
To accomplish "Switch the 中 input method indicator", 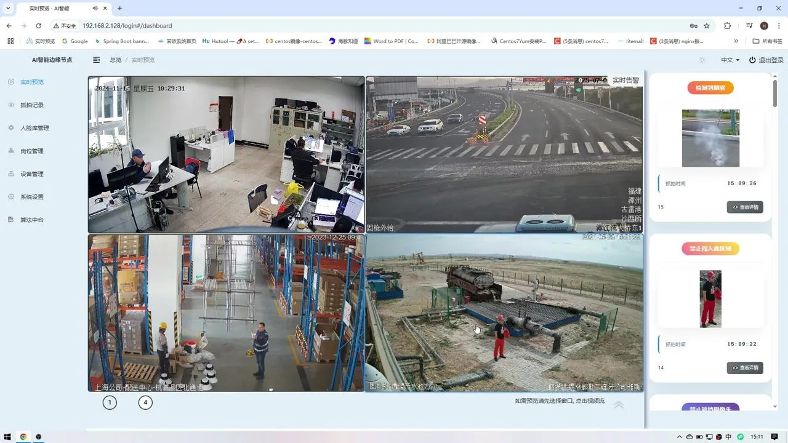I will pos(729,437).
